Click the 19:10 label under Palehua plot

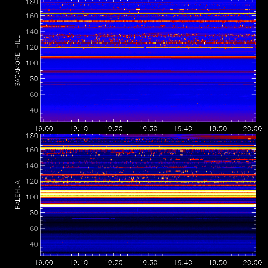click(78, 263)
